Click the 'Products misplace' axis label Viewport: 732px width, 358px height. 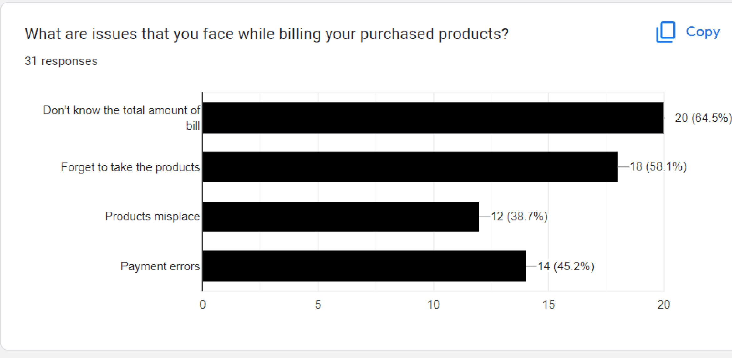point(152,216)
